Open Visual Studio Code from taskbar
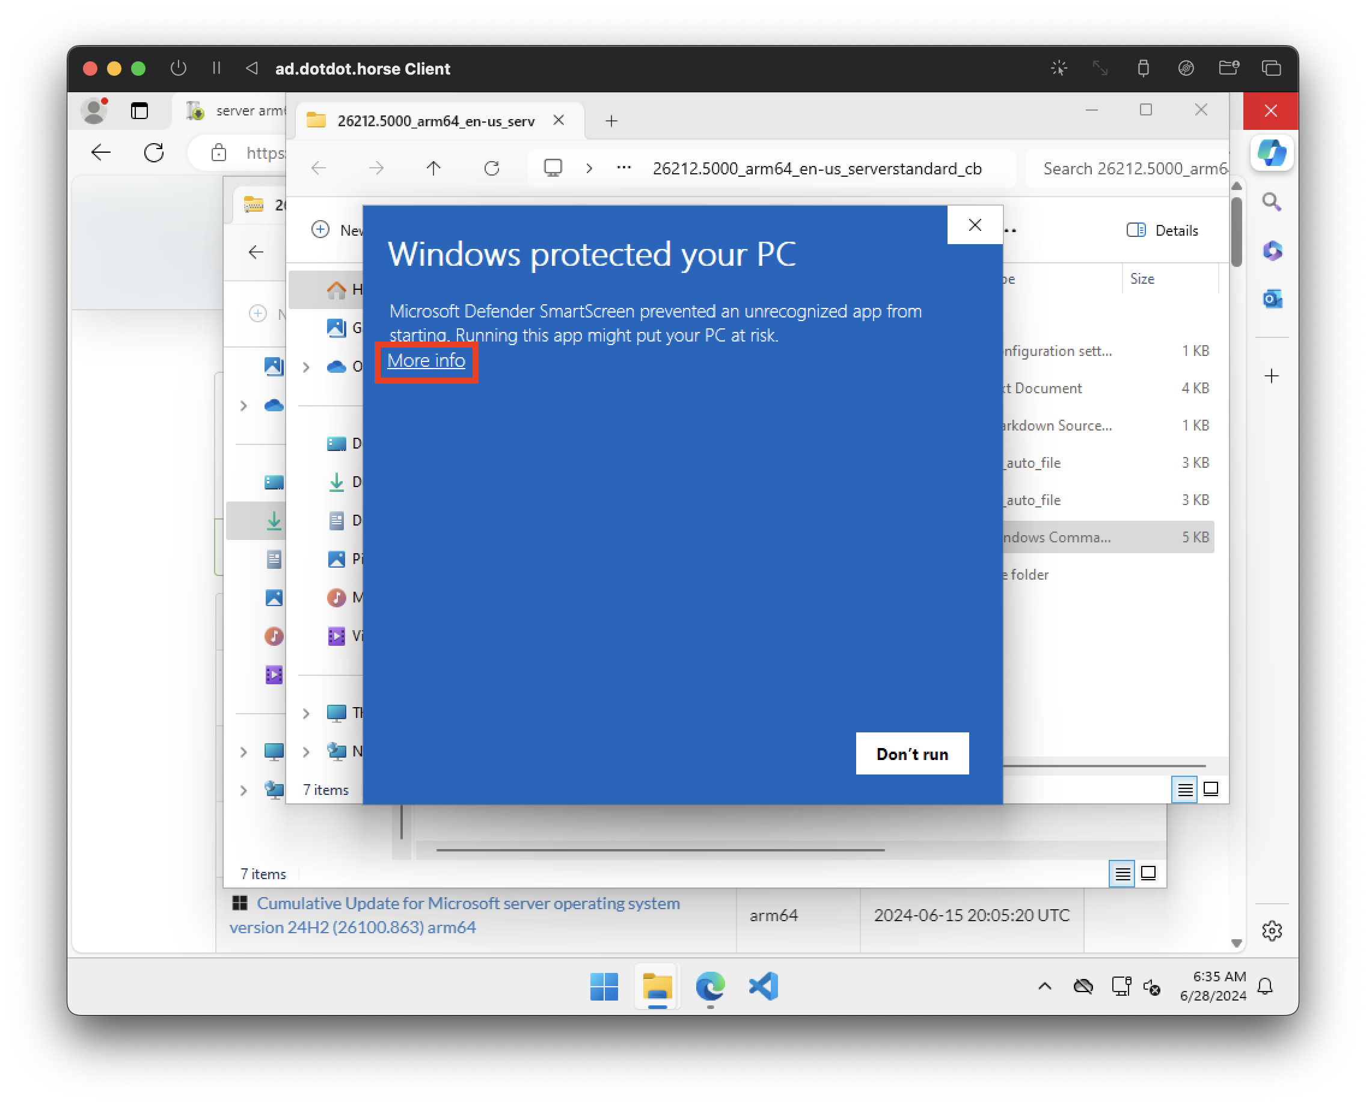The image size is (1366, 1104). (x=763, y=986)
